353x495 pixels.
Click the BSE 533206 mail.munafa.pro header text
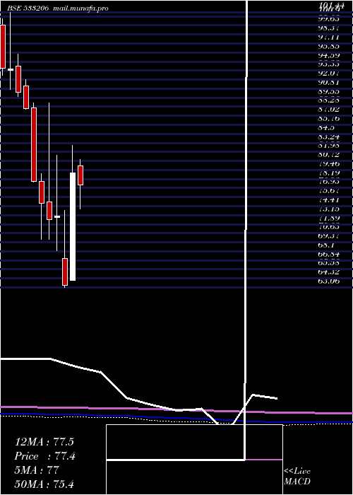point(58,8)
